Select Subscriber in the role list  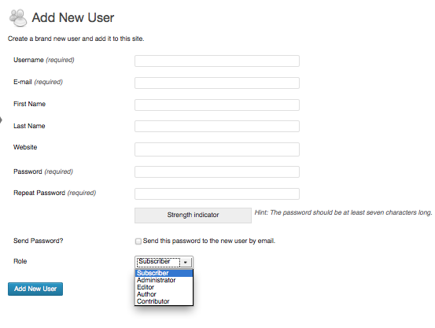tap(164, 273)
